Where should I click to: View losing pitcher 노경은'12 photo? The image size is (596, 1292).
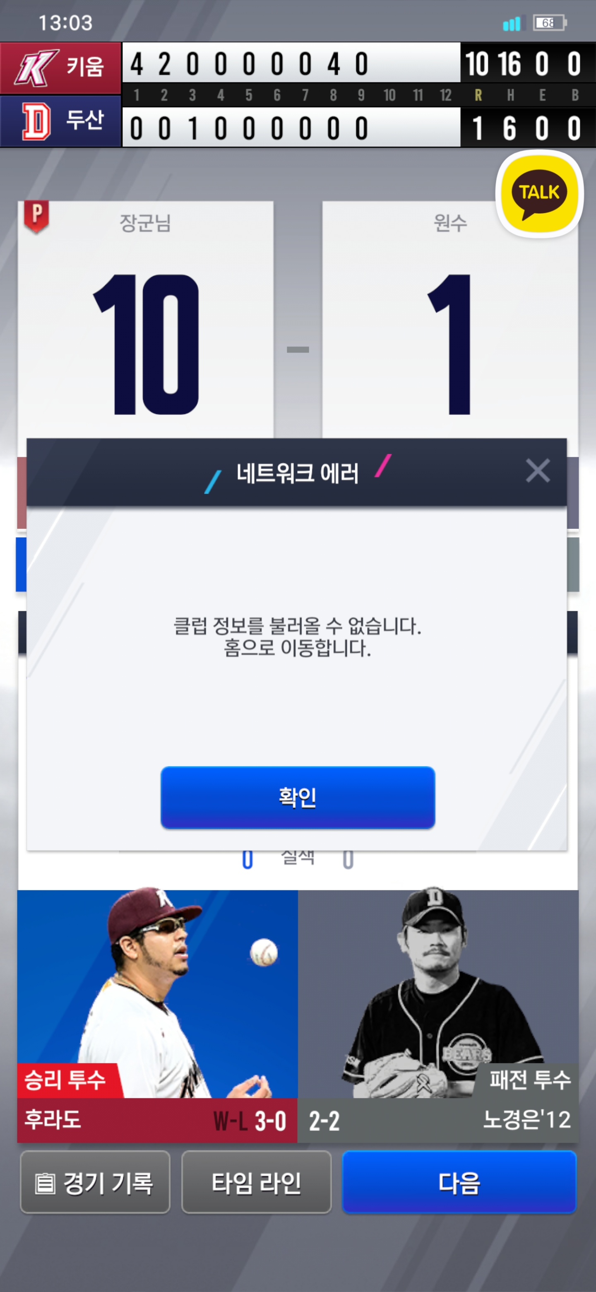[x=438, y=993]
